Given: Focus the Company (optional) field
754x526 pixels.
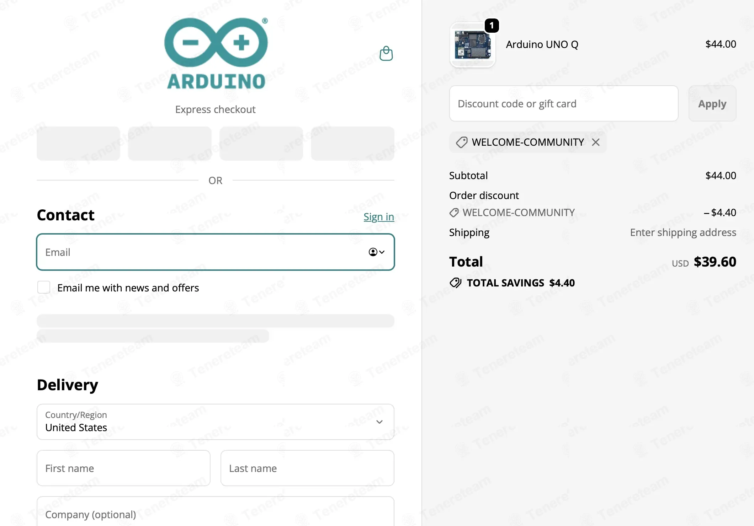Looking at the screenshot, I should point(216,511).
